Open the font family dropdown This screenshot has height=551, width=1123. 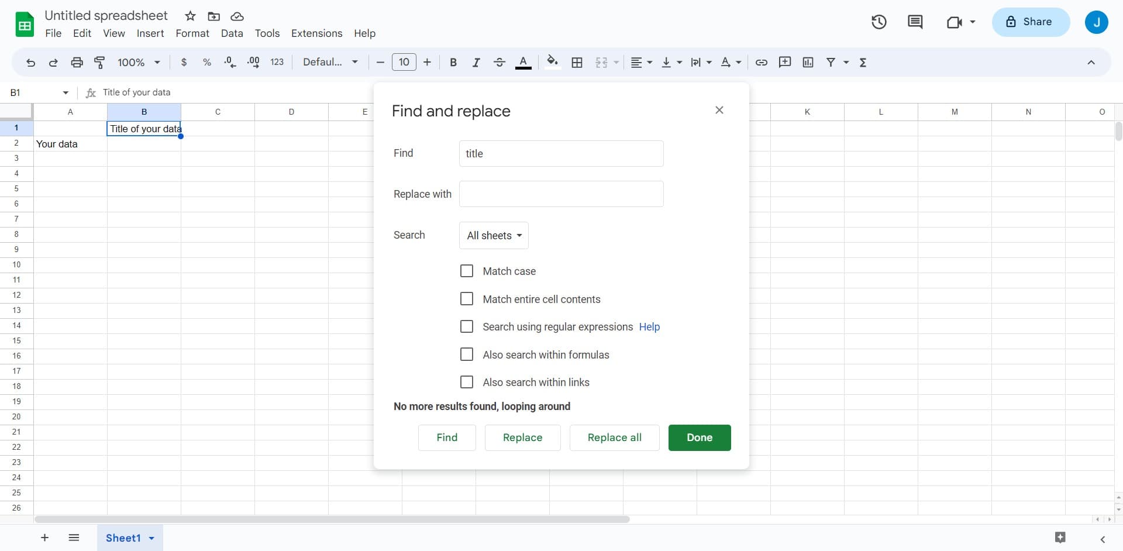(x=330, y=62)
